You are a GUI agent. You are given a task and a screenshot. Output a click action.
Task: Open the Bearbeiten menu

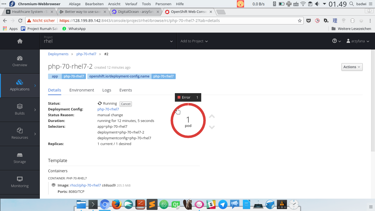[x=94, y=4]
